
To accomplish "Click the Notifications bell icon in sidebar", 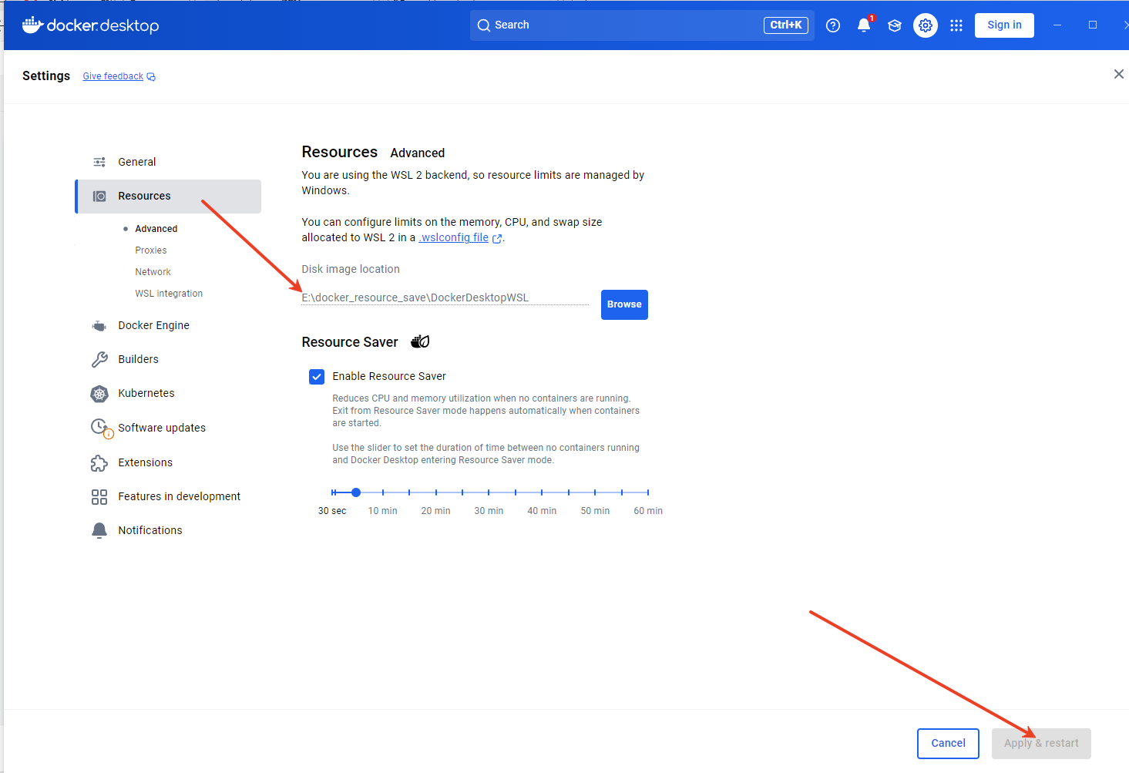I will [99, 530].
